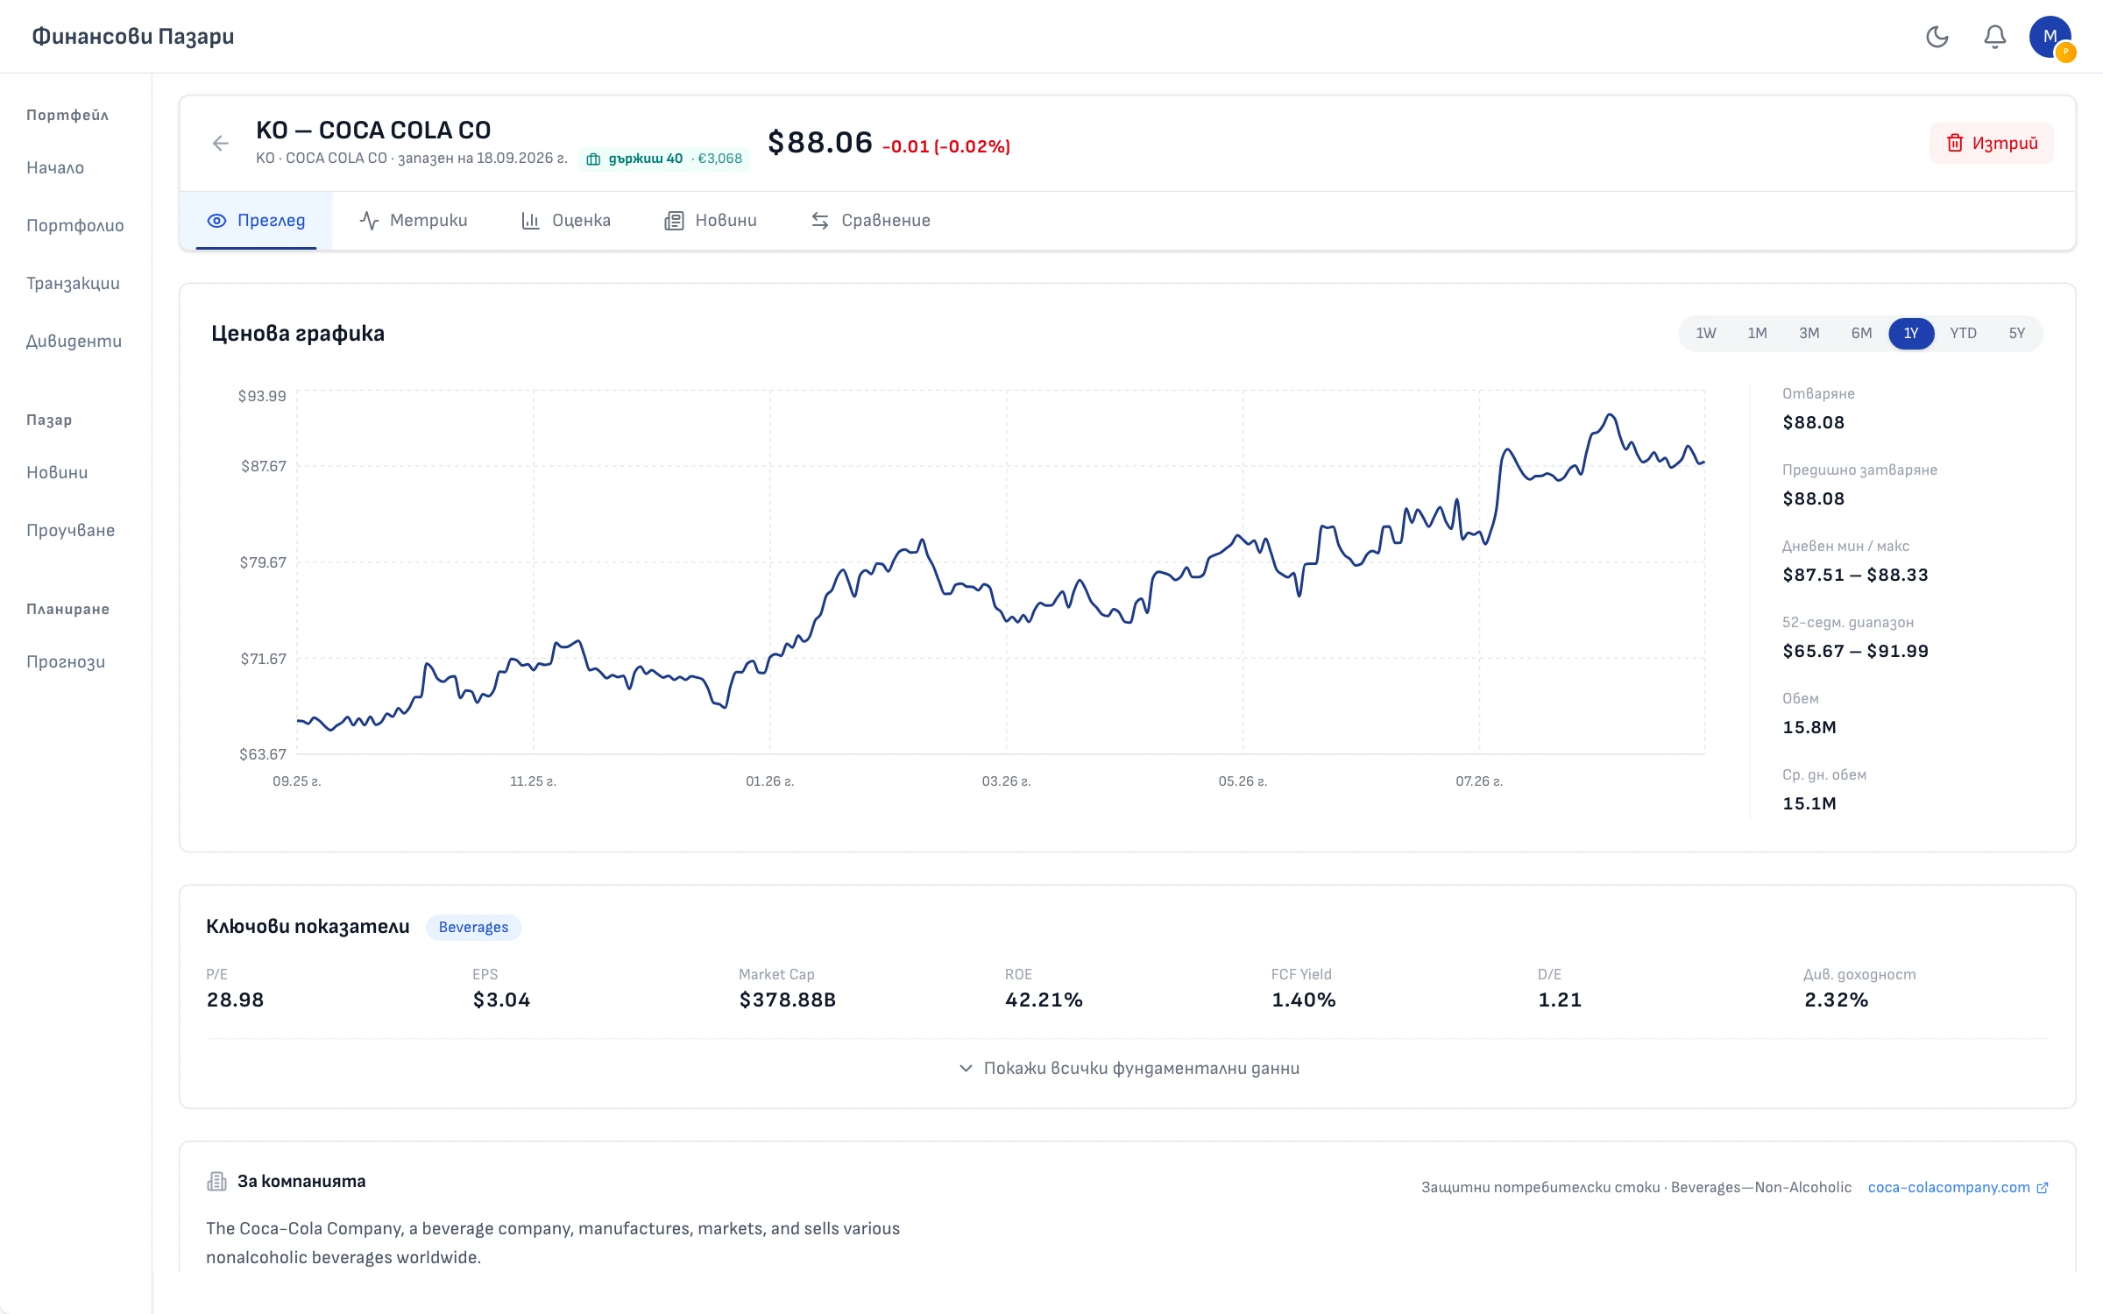Viewport: 2103px width, 1314px height.
Task: Toggle dark mode with the moon icon
Action: click(1937, 37)
